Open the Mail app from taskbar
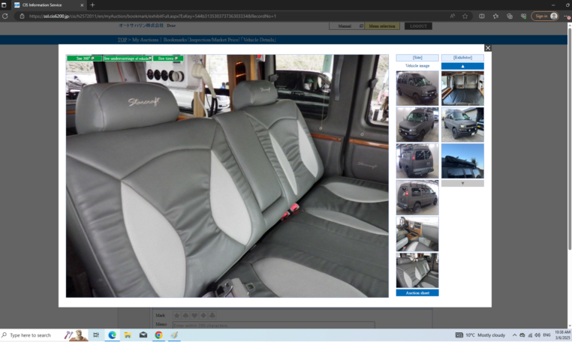Screen dimensions: 572x342 coord(143,335)
